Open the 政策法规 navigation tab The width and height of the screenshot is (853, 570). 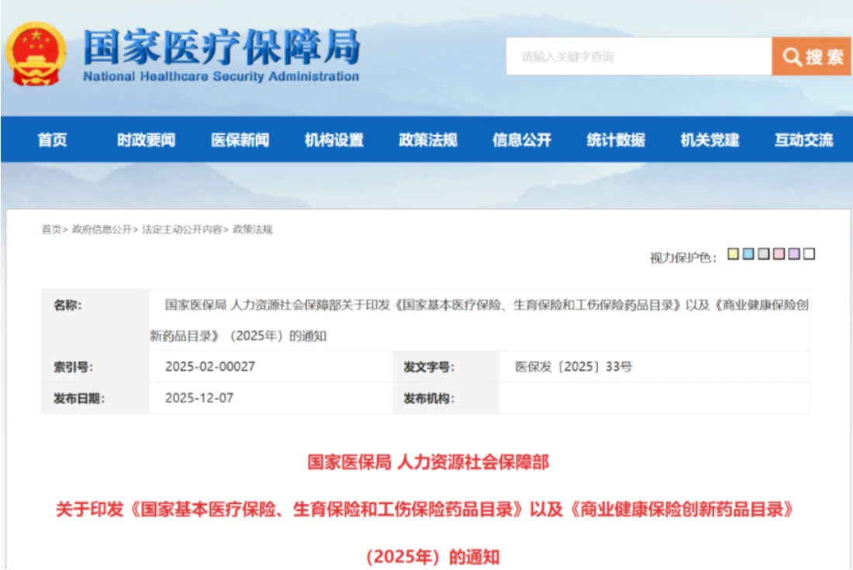click(428, 140)
